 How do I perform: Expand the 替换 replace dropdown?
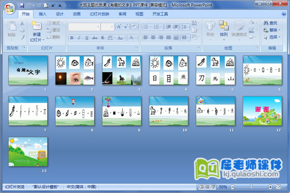(x=279, y=30)
